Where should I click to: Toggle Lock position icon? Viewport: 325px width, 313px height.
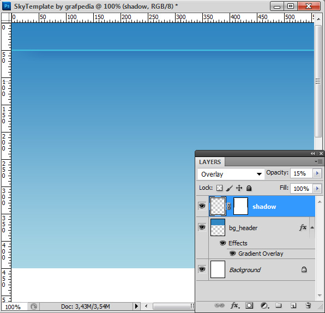(239, 188)
